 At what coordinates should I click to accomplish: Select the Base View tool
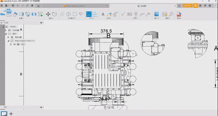(3, 14)
